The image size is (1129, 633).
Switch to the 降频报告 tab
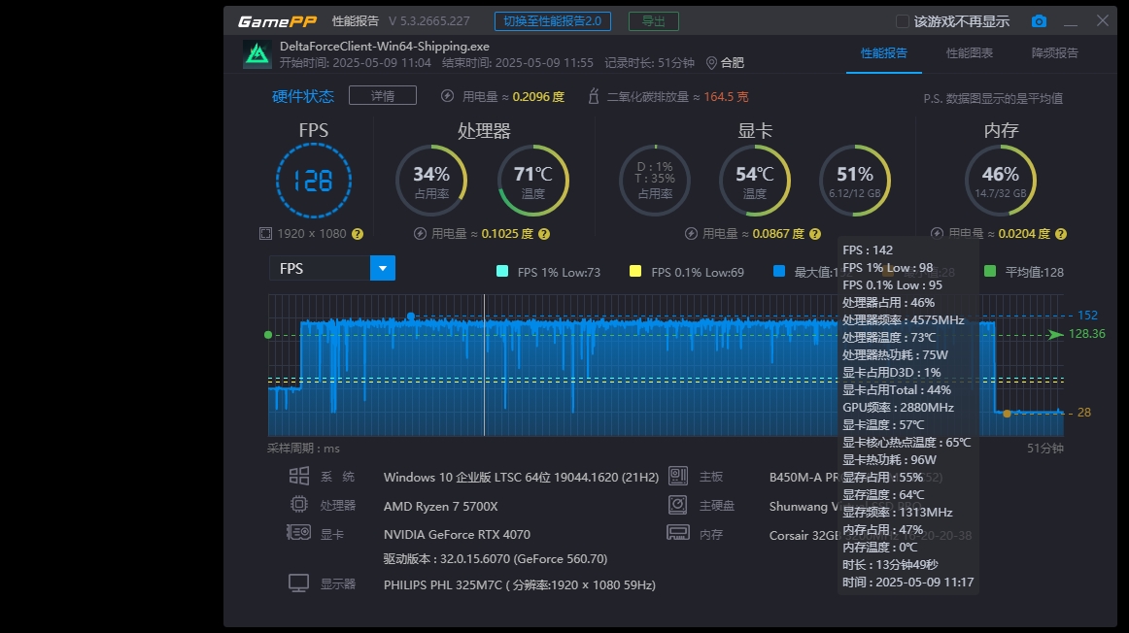pyautogui.click(x=1054, y=53)
